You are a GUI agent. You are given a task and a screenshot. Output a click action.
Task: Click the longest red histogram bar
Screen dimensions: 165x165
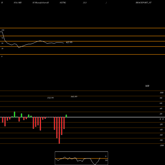pyautogui.click(x=59, y=130)
